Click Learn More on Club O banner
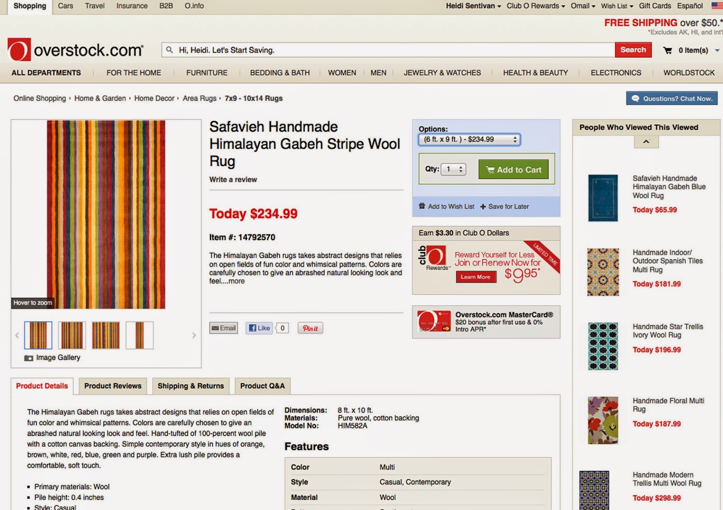723x510 pixels. pyautogui.click(x=475, y=277)
